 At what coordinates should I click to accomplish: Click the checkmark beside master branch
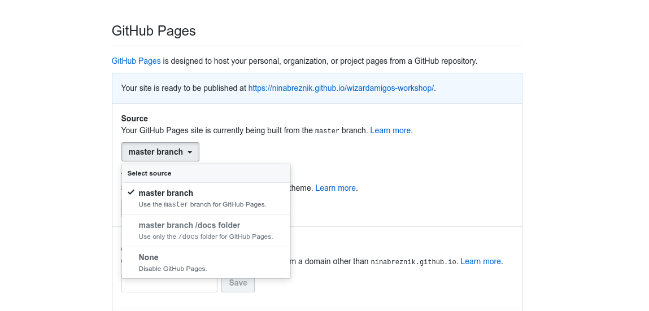point(131,192)
